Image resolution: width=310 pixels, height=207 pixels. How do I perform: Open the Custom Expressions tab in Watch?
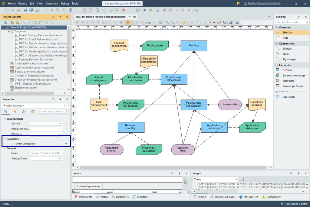[88, 186]
